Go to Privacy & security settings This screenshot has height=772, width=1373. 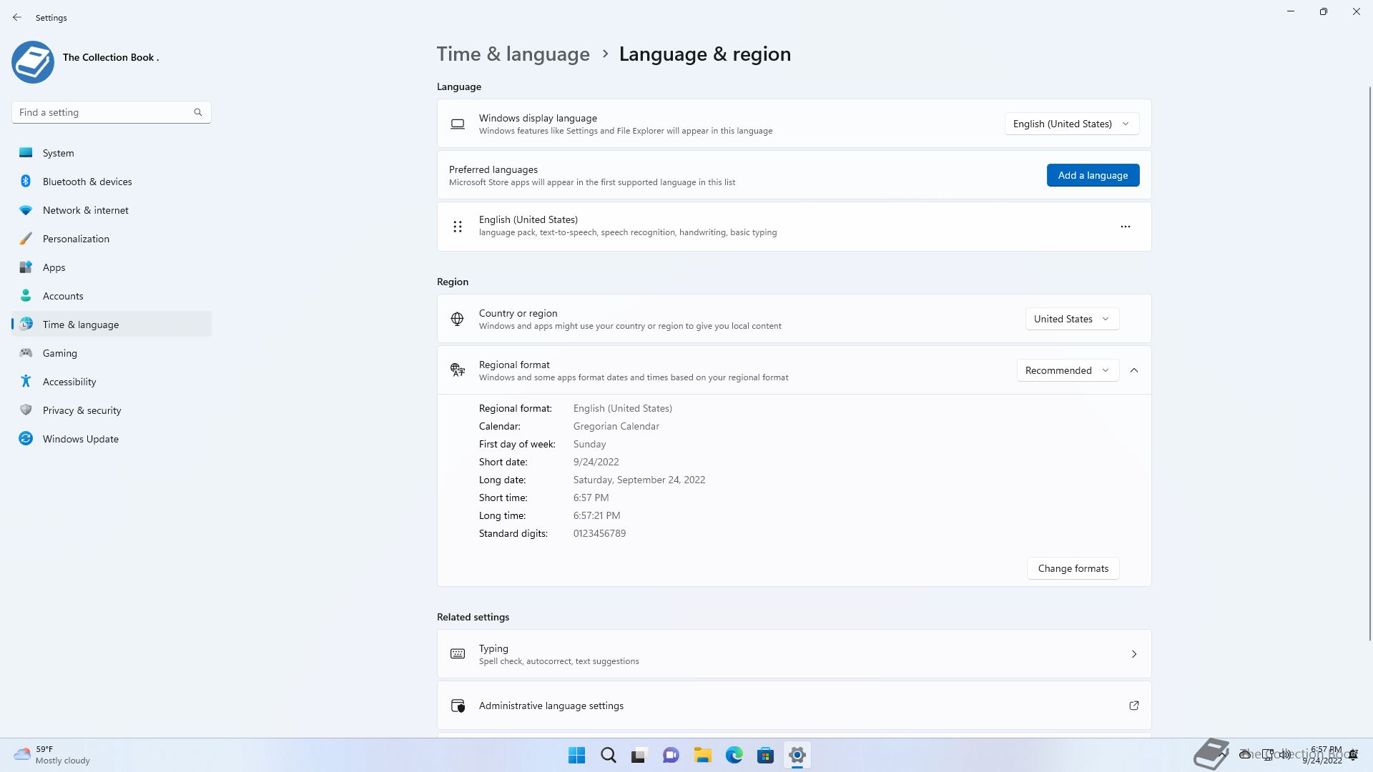[112, 410]
